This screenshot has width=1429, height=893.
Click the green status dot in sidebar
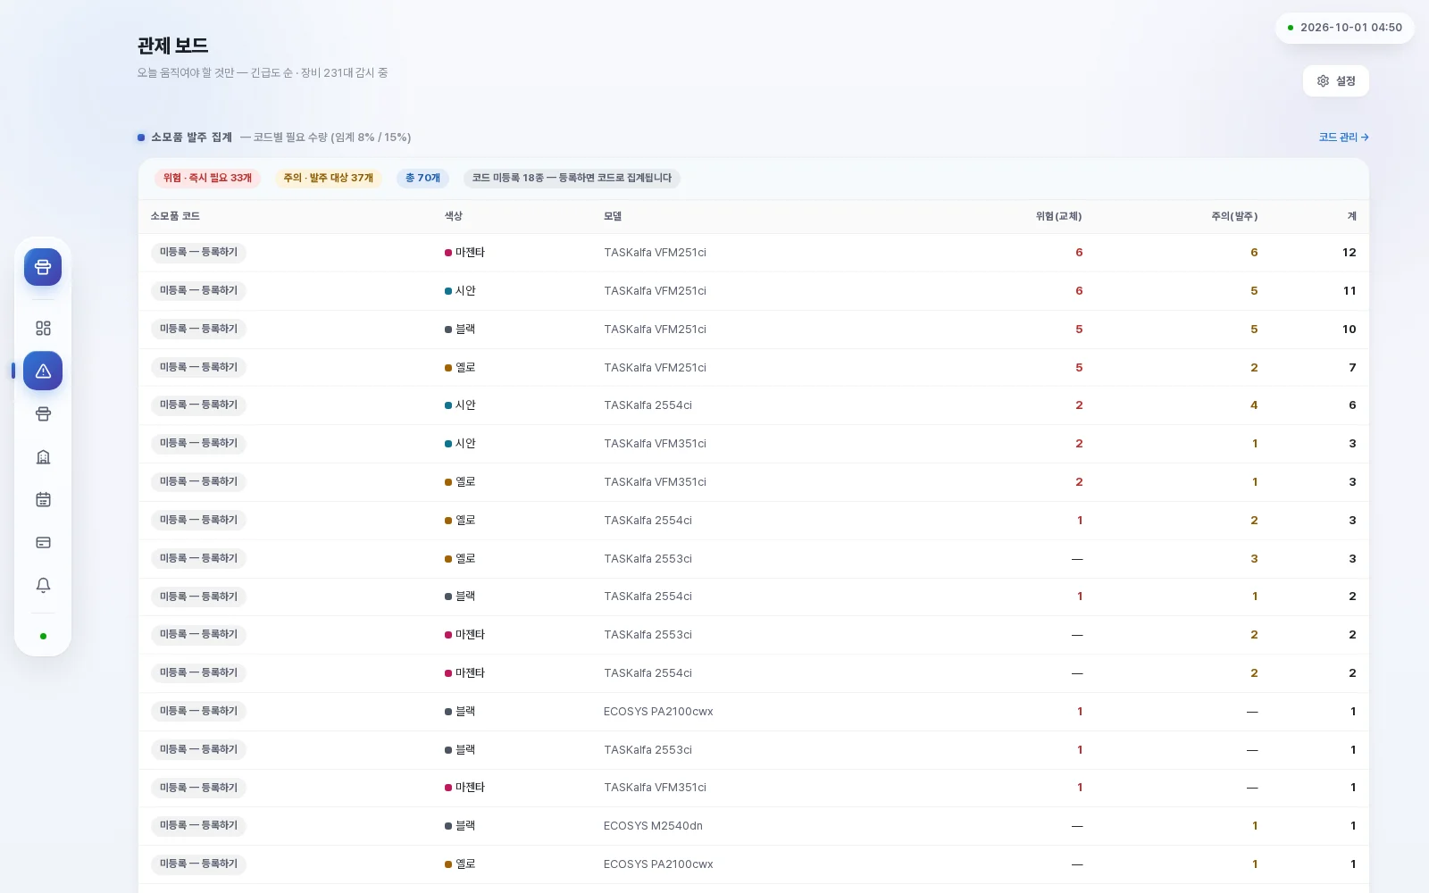43,637
